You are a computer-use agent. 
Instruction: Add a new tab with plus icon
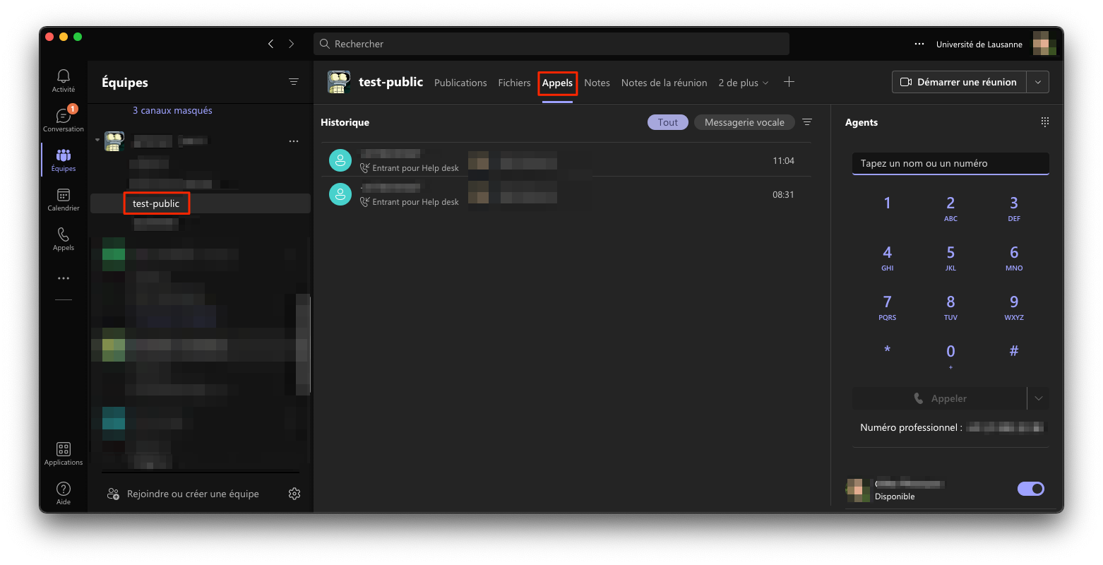pyautogui.click(x=789, y=82)
